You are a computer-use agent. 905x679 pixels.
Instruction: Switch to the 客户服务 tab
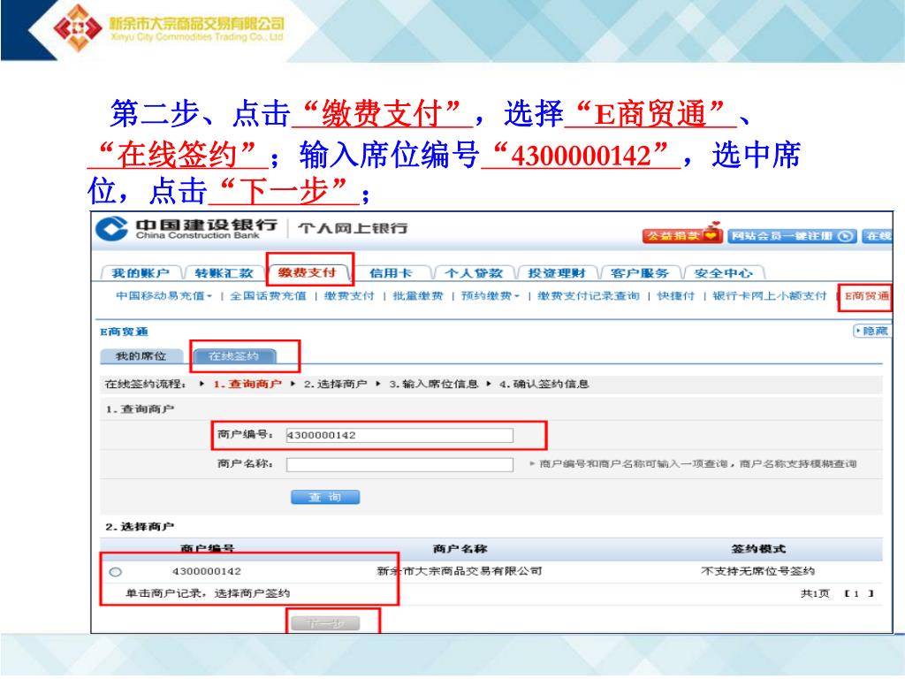click(x=640, y=273)
